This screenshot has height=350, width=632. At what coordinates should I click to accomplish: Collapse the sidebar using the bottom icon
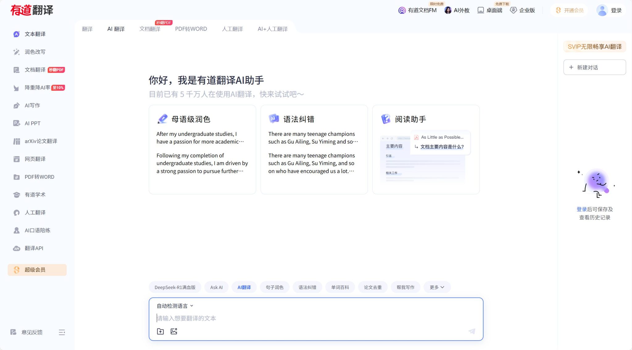pos(62,332)
